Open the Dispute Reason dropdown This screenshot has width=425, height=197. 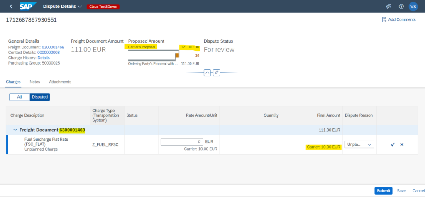coord(359,144)
